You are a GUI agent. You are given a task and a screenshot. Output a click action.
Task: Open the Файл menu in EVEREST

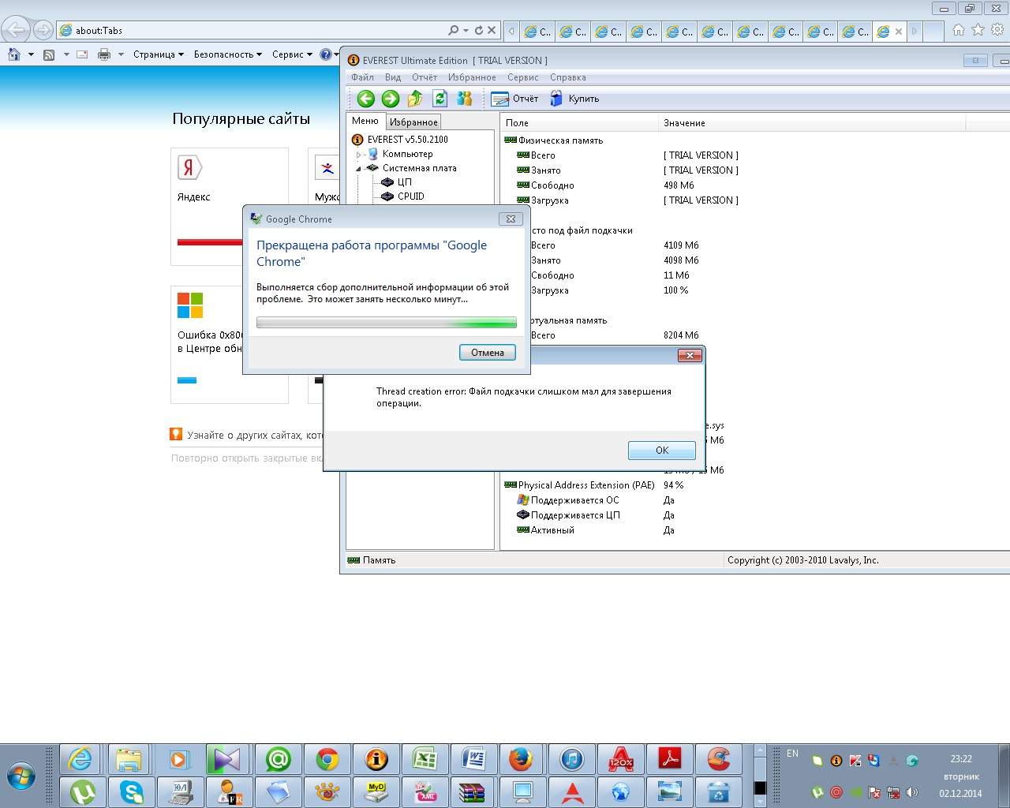point(362,77)
